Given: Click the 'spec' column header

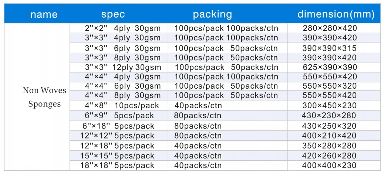Looking at the screenshot, I should 113,14.
